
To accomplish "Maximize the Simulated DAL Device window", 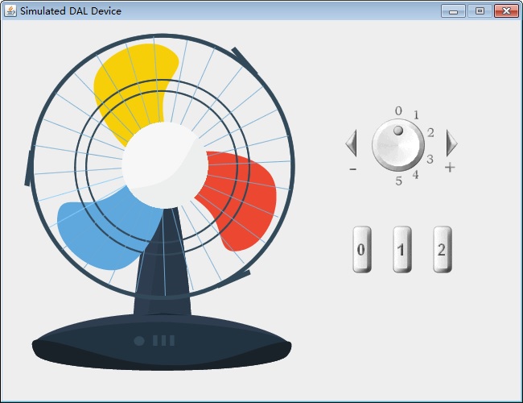I will (480, 11).
